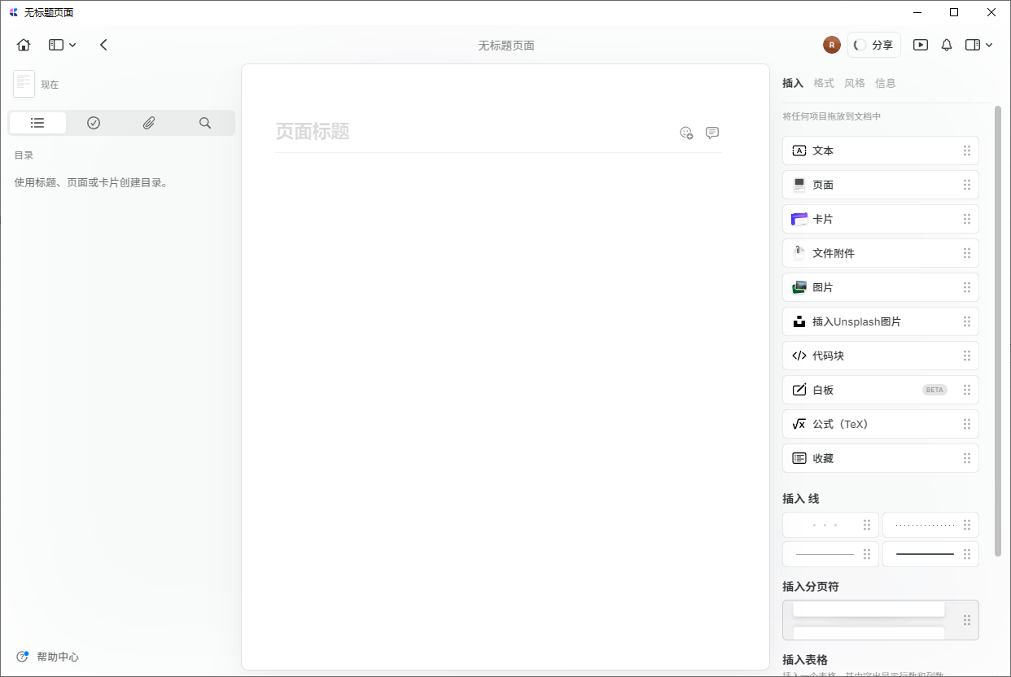Insert the three-dot divider line

tap(830, 525)
